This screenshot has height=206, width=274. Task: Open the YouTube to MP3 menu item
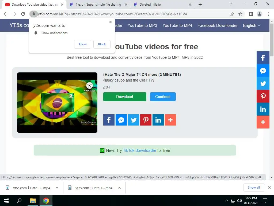142,25
